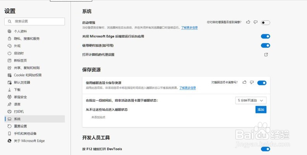The height and width of the screenshot is (155, 307).
Task: Toggle 按 F12 键时打开 DevTools switch
Action: pyautogui.click(x=265, y=149)
